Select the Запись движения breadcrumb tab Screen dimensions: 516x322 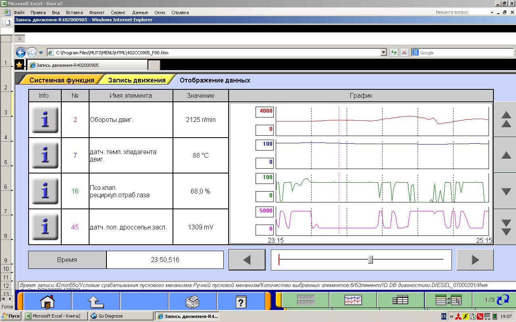point(137,80)
